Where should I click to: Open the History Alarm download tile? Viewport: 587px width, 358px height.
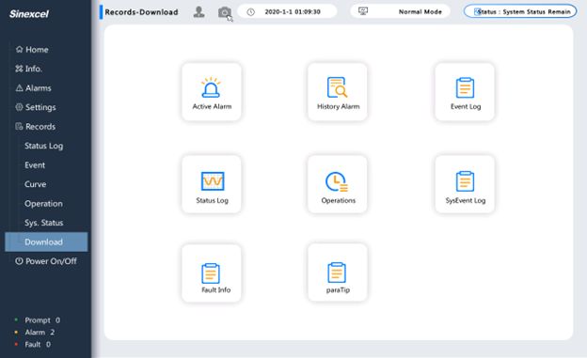click(x=338, y=92)
